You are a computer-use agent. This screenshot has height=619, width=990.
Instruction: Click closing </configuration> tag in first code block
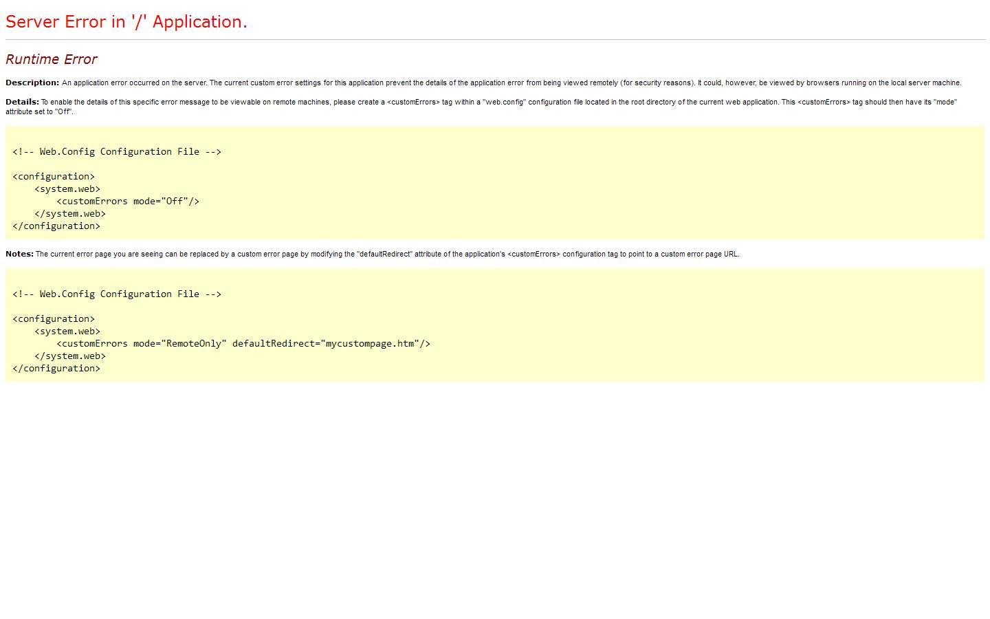56,226
